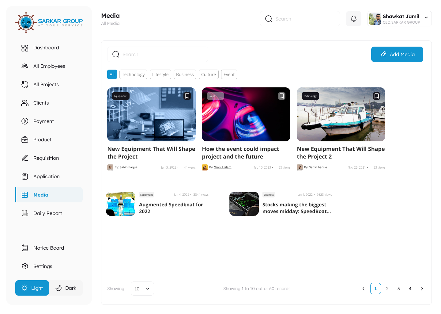Viewport: 441px width, 314px height.
Task: Go to All Employees page
Action: [49, 66]
